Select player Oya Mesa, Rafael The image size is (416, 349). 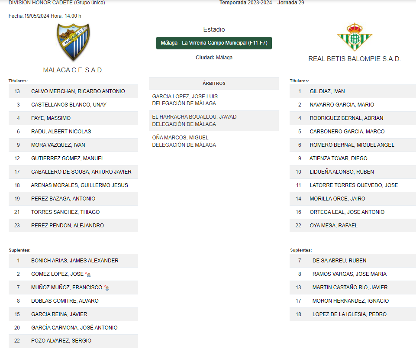click(353, 225)
